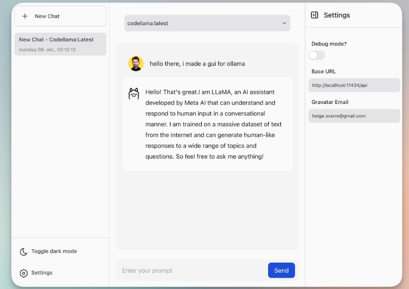This screenshot has width=409, height=289.
Task: Click the plus icon beside New Chat
Action: pos(25,16)
